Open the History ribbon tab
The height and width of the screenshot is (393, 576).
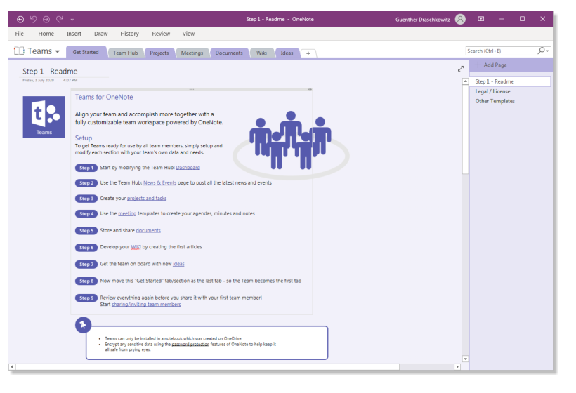[x=130, y=34]
